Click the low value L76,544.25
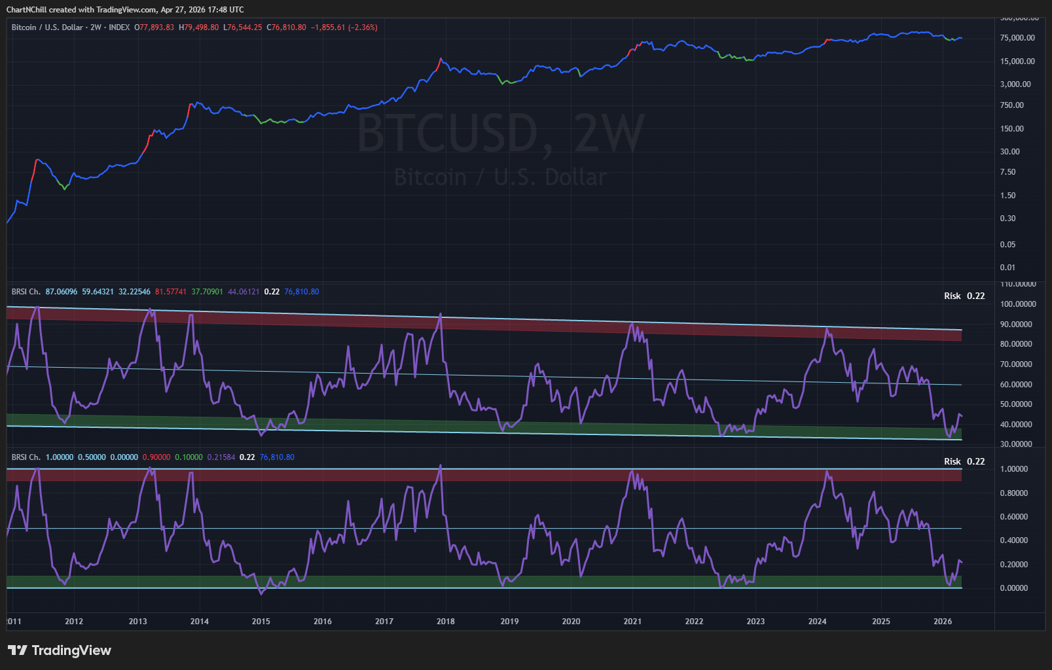 click(x=243, y=27)
